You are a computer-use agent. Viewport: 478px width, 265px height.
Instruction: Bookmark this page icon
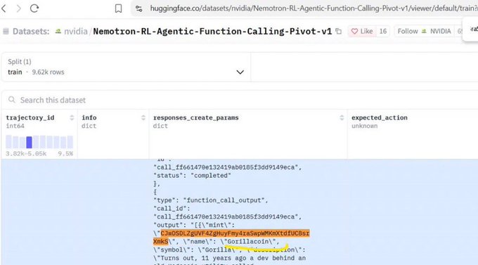[118, 8]
